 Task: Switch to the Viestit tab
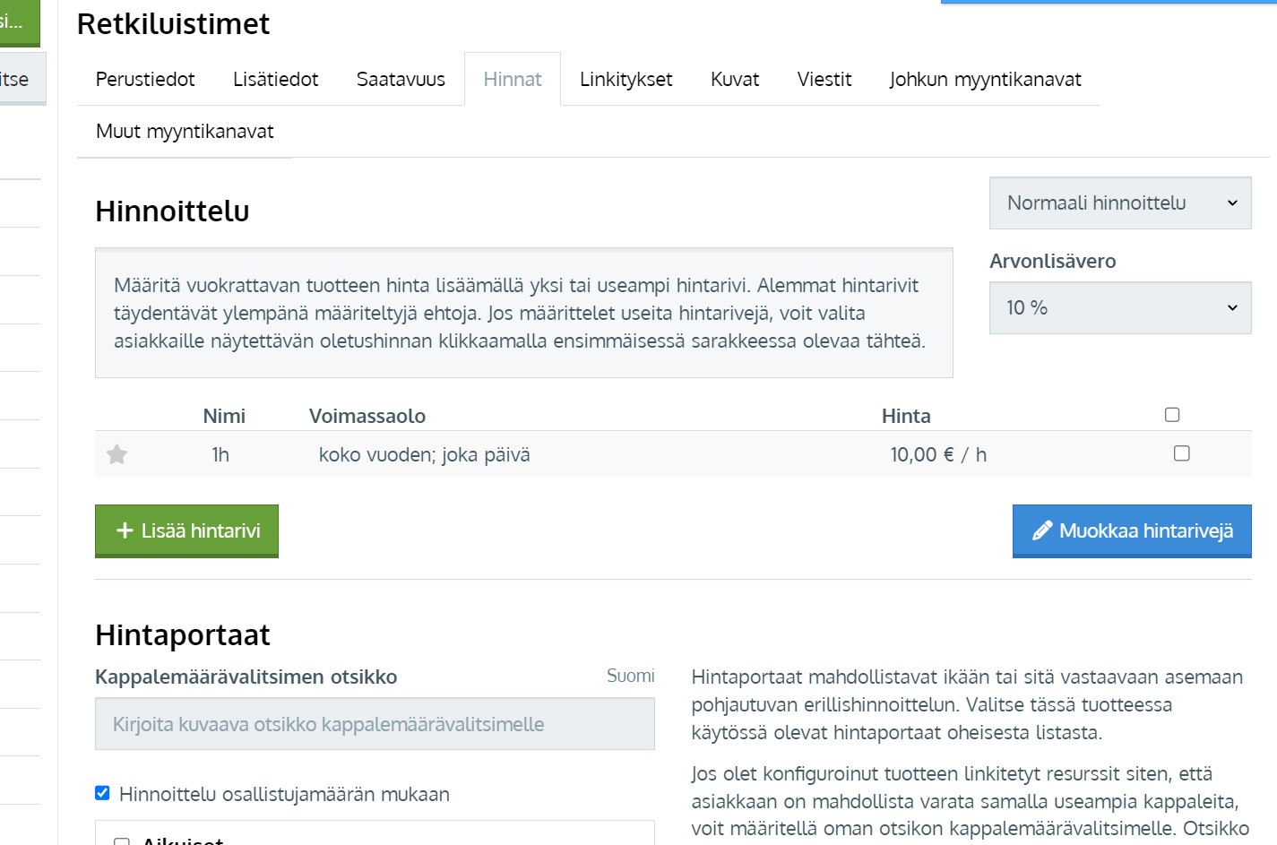[x=824, y=80]
